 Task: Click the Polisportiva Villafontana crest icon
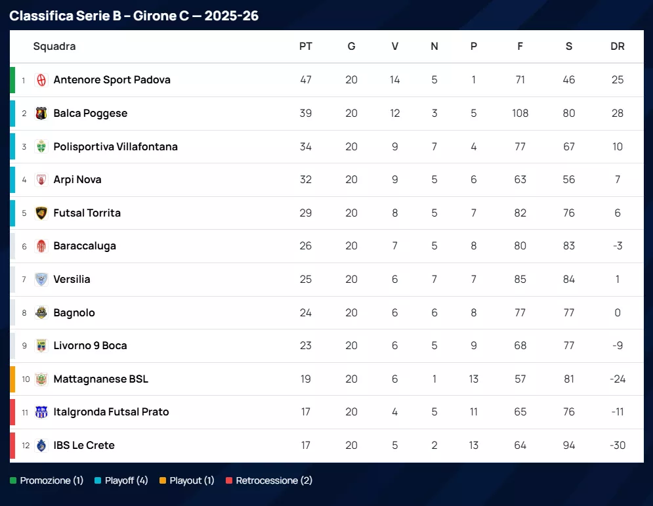pyautogui.click(x=41, y=146)
